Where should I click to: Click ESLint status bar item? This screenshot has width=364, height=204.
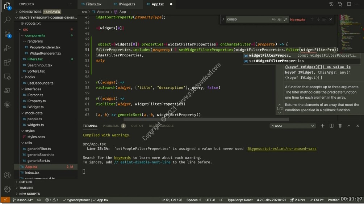(317, 200)
